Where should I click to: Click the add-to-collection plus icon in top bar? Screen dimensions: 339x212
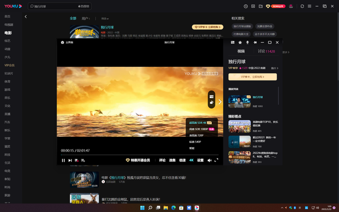click(253, 6)
